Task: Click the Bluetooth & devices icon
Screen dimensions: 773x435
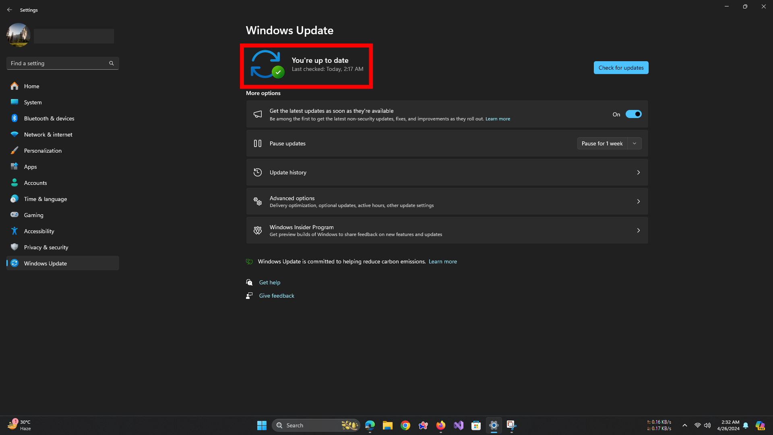Action: 14,118
